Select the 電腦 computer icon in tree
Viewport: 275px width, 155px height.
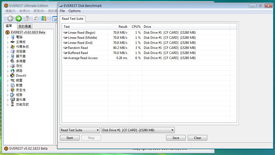pyautogui.click(x=13, y=37)
